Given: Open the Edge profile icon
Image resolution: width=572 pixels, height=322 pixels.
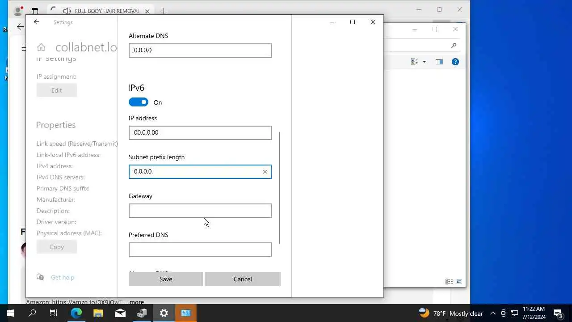Looking at the screenshot, I should (18, 11).
